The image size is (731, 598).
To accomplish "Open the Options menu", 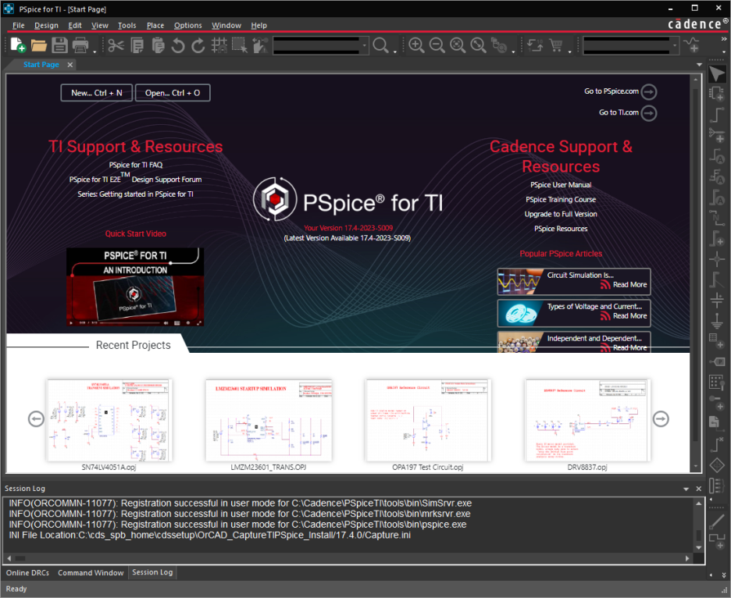I will click(188, 25).
